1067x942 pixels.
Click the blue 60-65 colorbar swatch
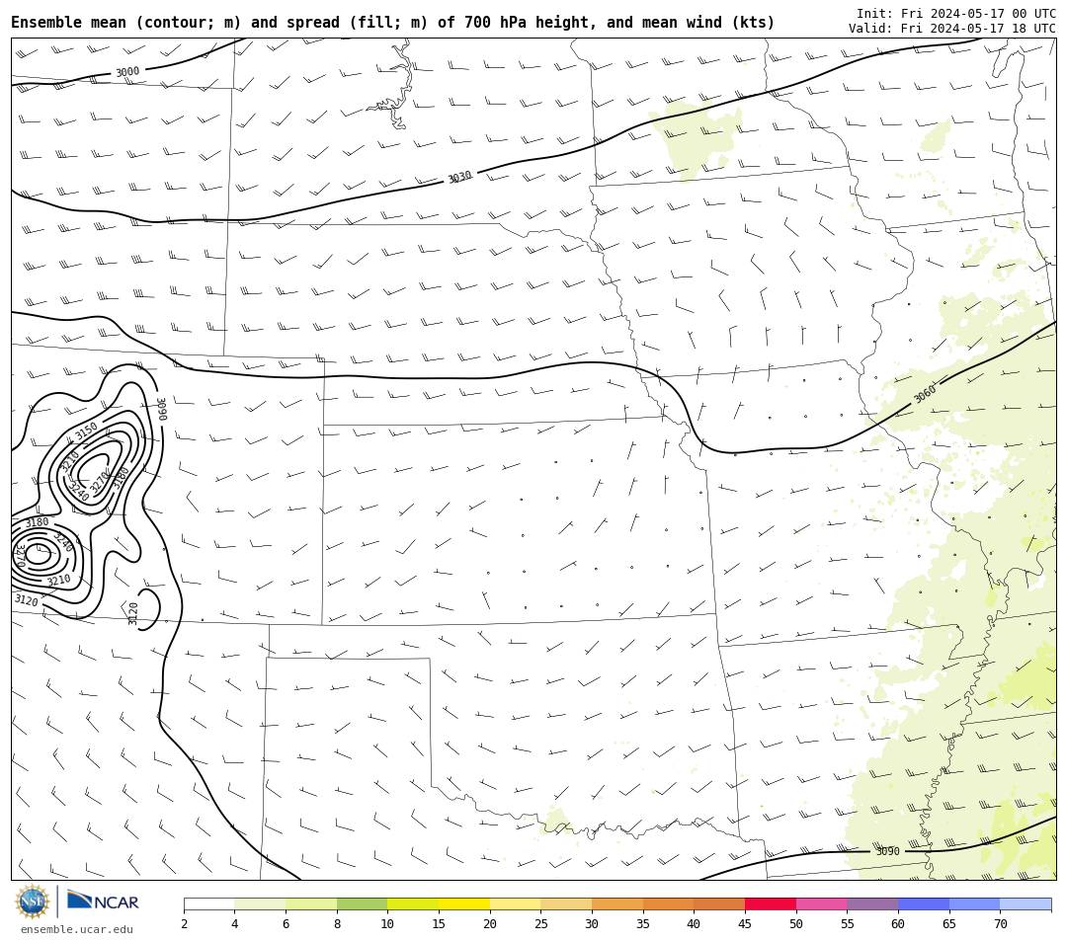[x=924, y=903]
